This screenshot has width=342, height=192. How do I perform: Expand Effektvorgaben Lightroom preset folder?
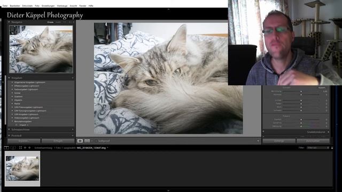tap(12, 86)
